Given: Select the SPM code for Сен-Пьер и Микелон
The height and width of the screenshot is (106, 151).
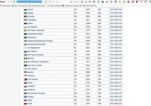Looking at the screenshot, I should (x=88, y=55).
